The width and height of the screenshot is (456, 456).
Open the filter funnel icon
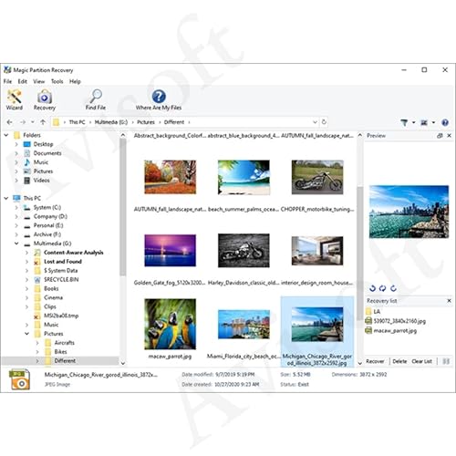[404, 122]
